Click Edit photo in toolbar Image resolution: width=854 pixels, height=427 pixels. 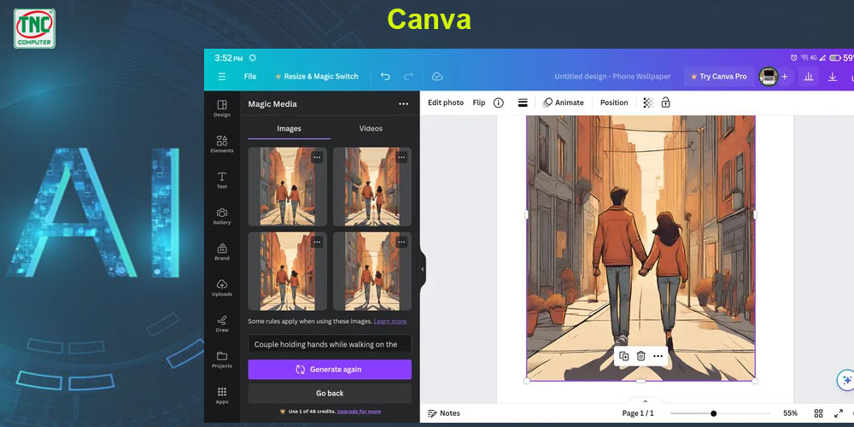tap(446, 102)
